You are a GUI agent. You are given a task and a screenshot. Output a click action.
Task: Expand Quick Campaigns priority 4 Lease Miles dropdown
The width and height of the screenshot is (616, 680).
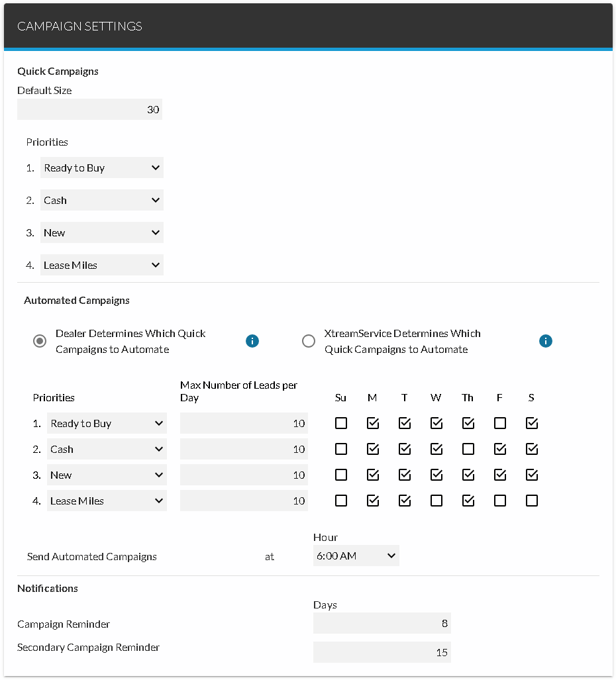pos(101,265)
